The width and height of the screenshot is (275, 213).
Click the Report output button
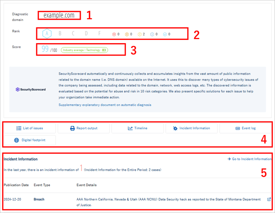click(x=84, y=128)
